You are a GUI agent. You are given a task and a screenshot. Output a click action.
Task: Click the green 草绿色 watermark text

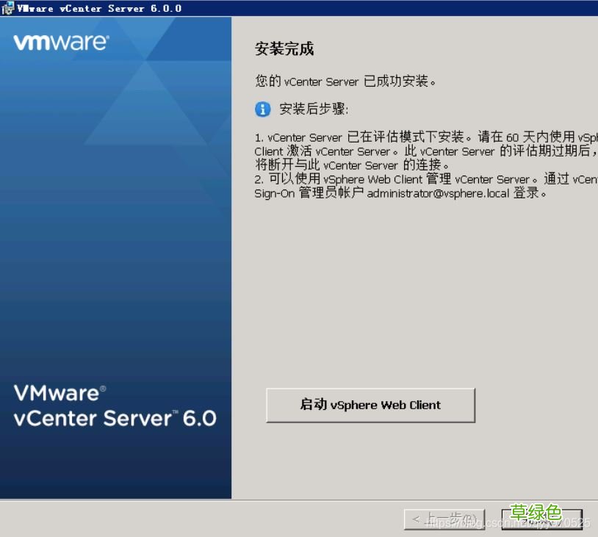(x=537, y=512)
